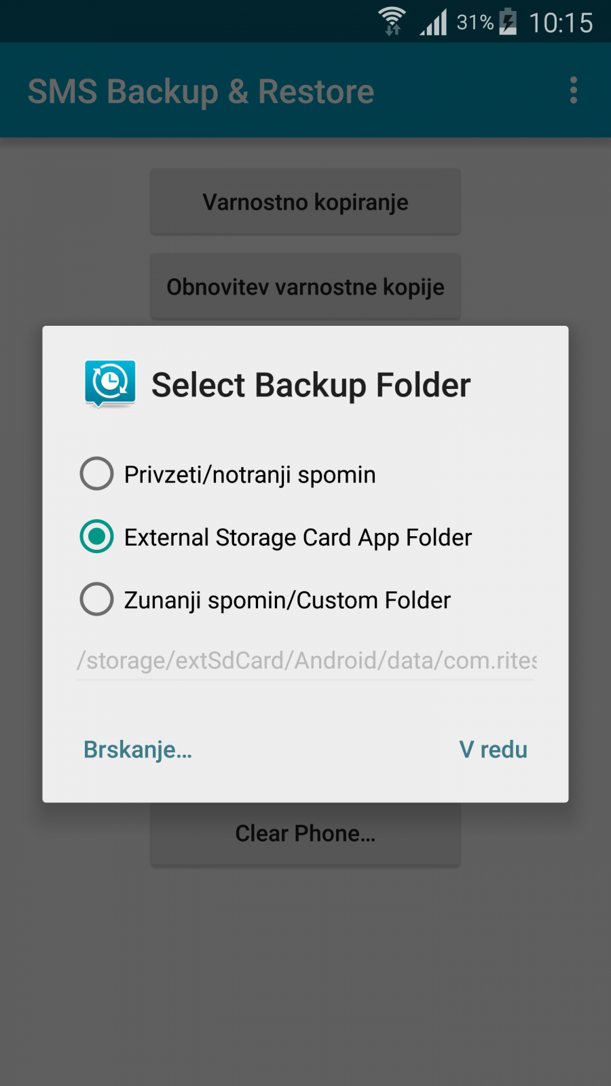Screen dimensions: 611x1086
Task: Tap the Select Backup Folder dialog title
Action: (x=311, y=385)
